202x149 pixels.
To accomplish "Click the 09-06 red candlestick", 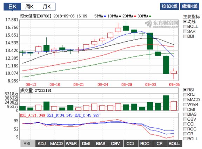I will pos(174,72).
